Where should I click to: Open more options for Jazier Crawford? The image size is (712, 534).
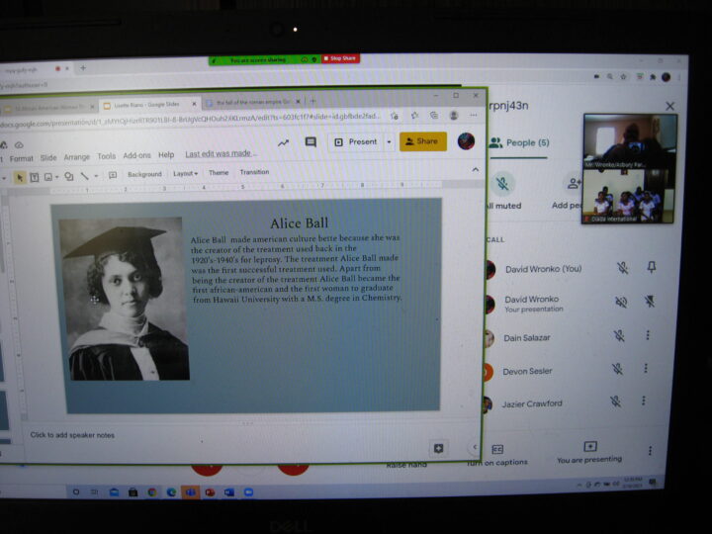coord(648,401)
